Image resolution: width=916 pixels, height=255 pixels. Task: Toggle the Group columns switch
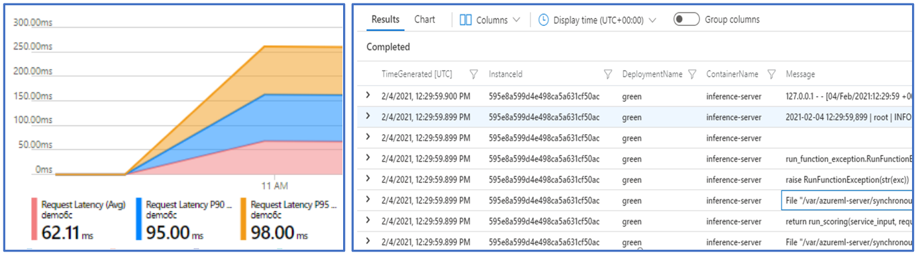[x=686, y=19]
